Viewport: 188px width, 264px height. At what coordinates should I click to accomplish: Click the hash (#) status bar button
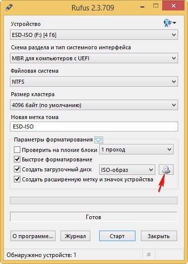pyautogui.click(x=149, y=255)
